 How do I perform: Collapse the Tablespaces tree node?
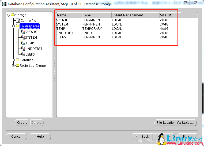pos(14,26)
